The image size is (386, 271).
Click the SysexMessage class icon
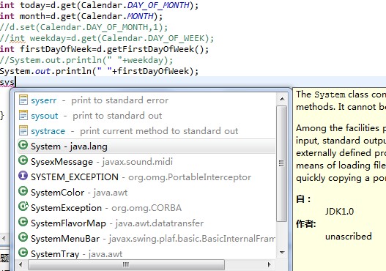coord(23,160)
